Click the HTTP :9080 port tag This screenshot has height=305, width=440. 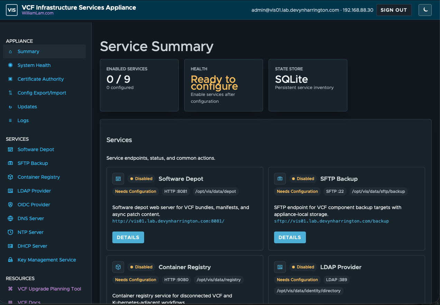pos(176,280)
